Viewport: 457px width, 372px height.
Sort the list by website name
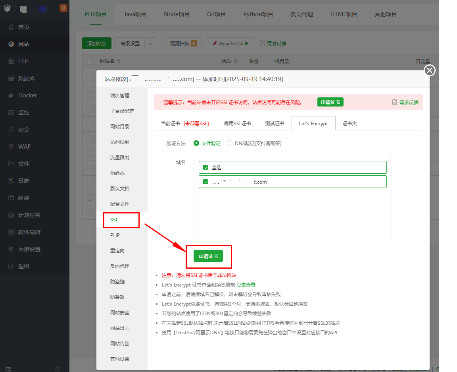(119, 62)
